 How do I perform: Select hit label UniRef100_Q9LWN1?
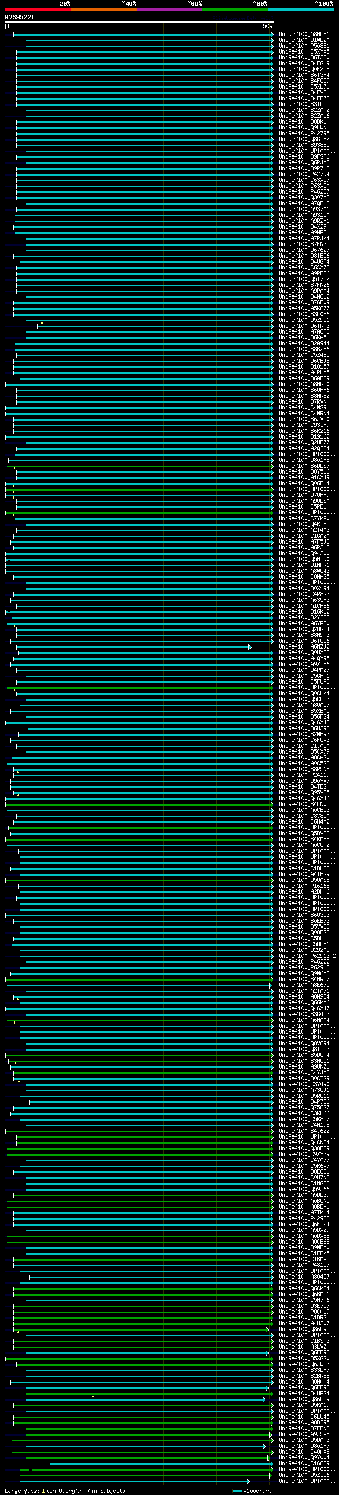point(304,128)
